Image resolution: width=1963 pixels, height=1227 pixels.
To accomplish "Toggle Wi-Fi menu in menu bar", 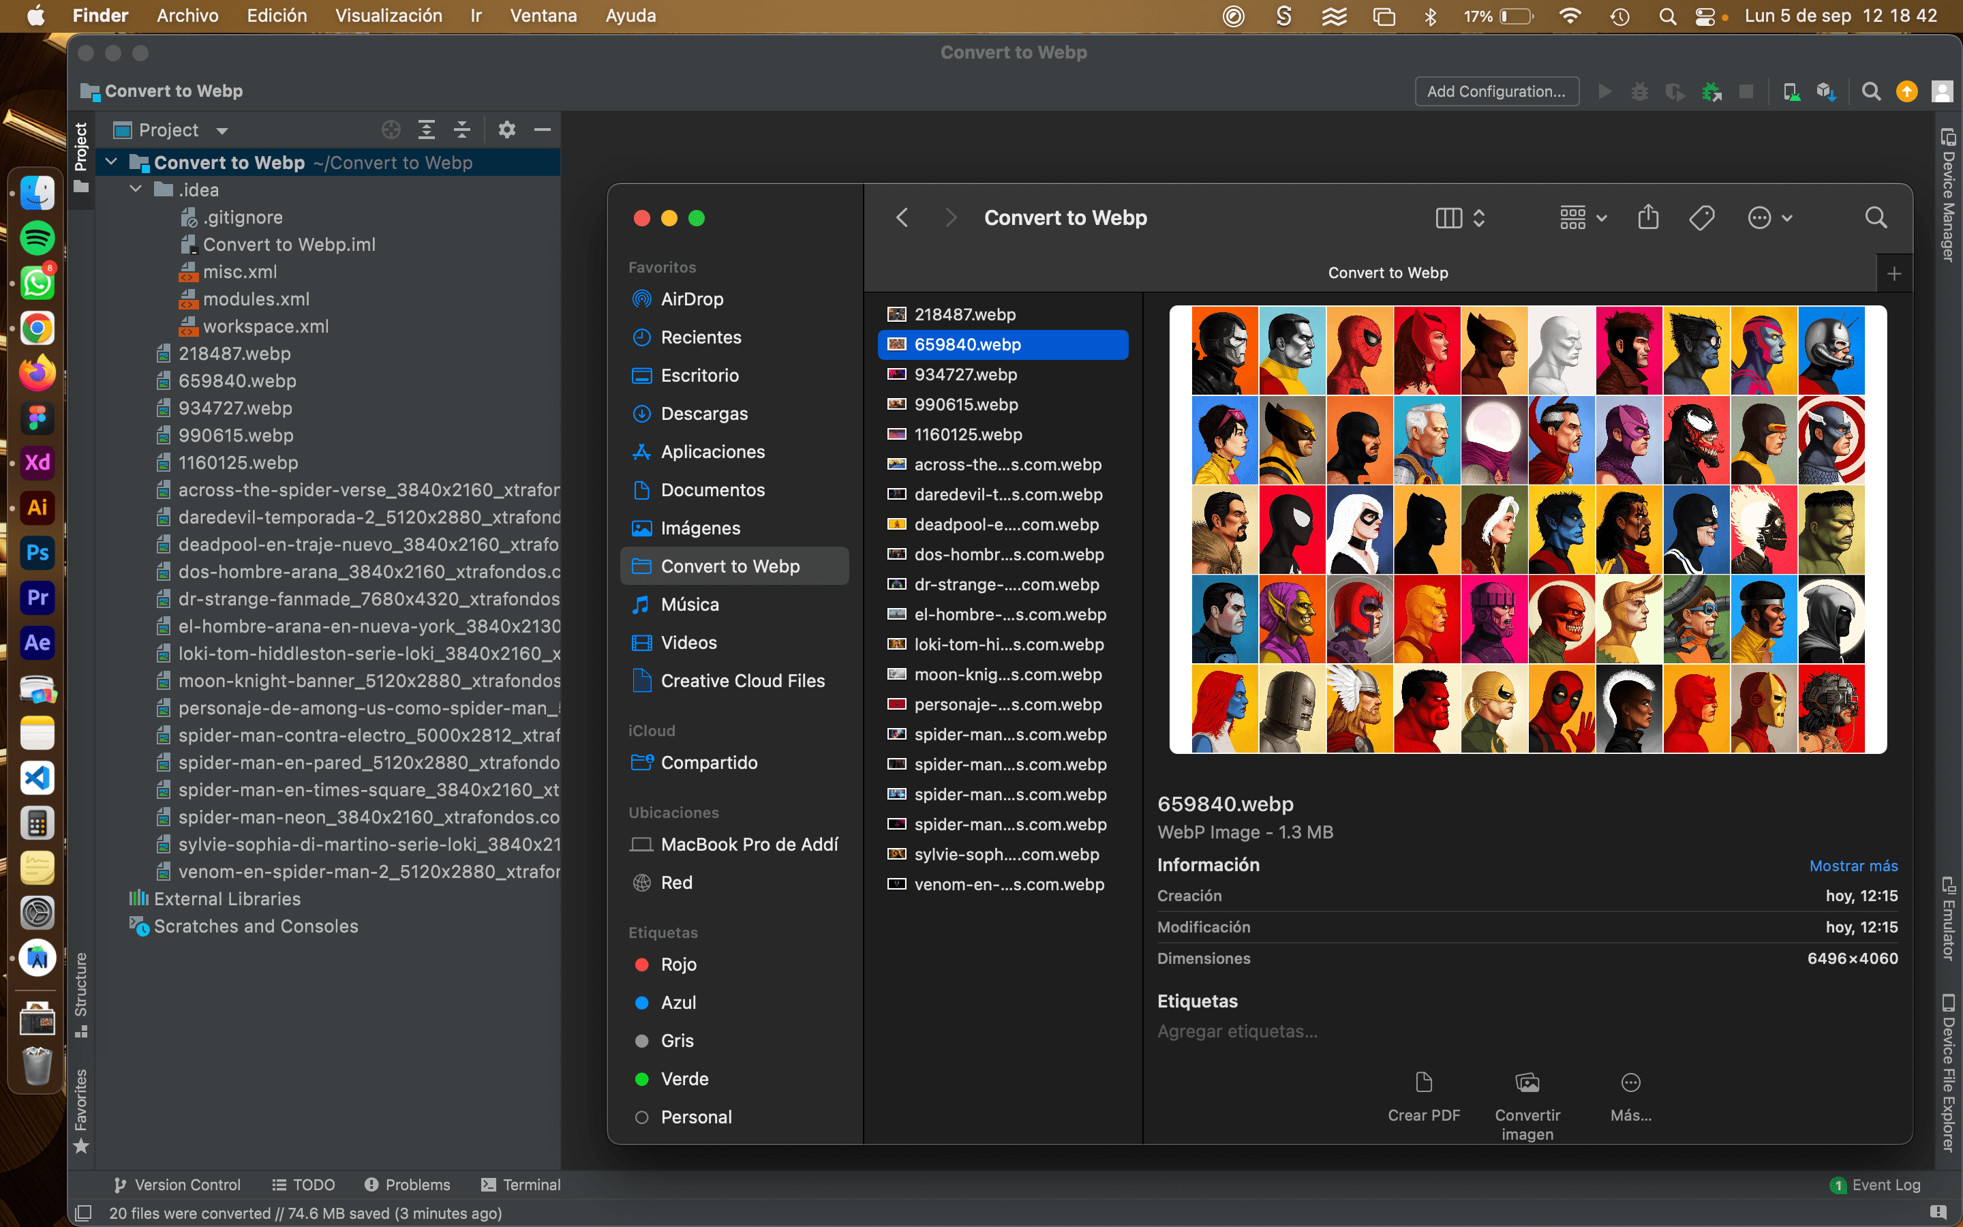I will coord(1570,16).
